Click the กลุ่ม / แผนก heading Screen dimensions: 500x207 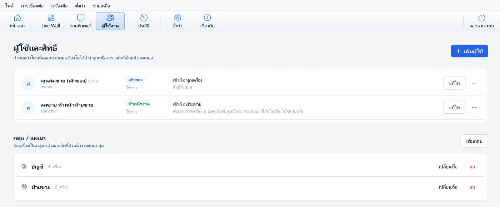point(29,138)
